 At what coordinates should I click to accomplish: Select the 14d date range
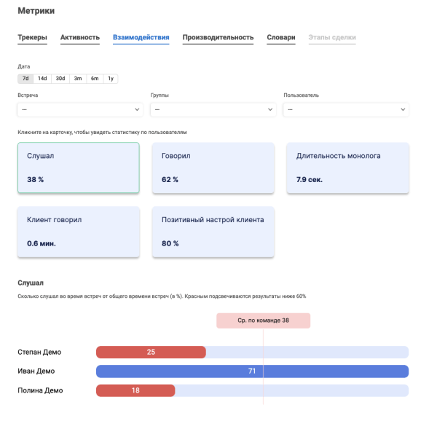[42, 79]
